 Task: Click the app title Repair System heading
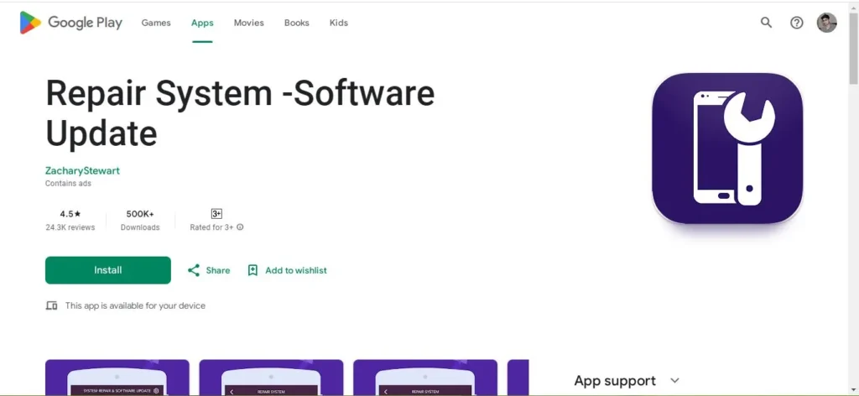(x=240, y=112)
